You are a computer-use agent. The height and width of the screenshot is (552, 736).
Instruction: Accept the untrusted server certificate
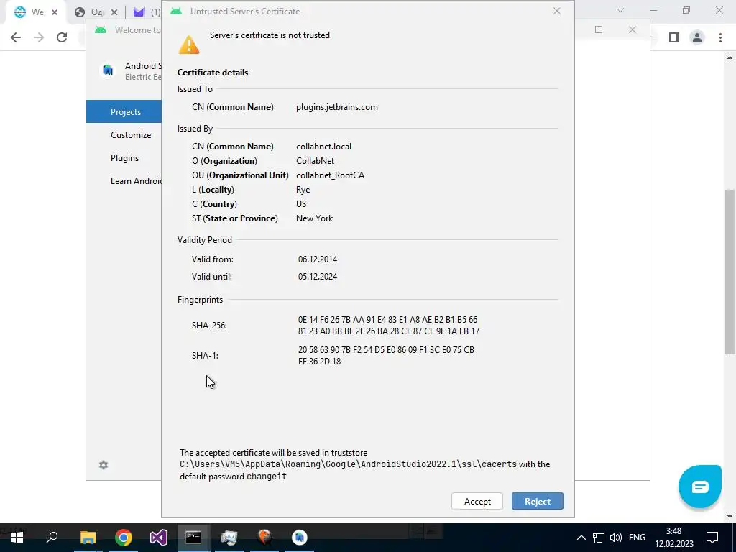477,501
